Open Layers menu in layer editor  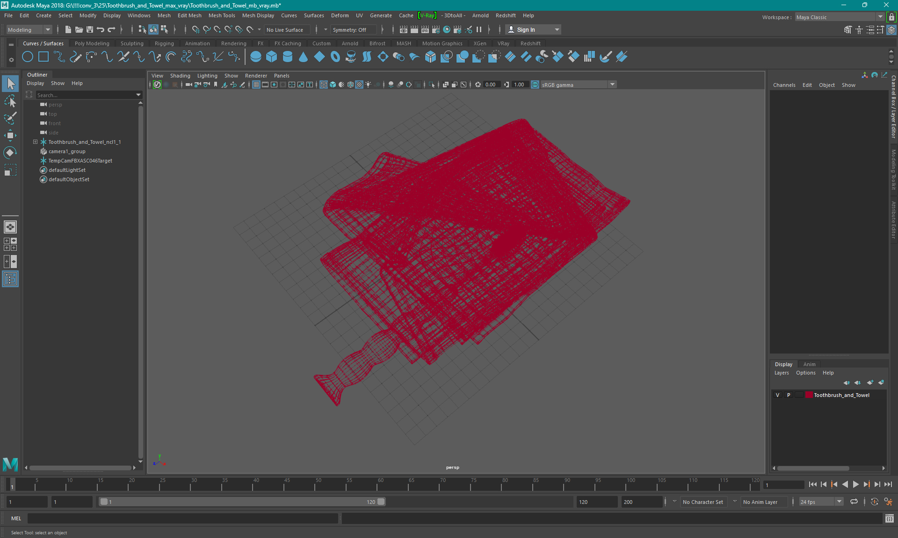coord(781,373)
